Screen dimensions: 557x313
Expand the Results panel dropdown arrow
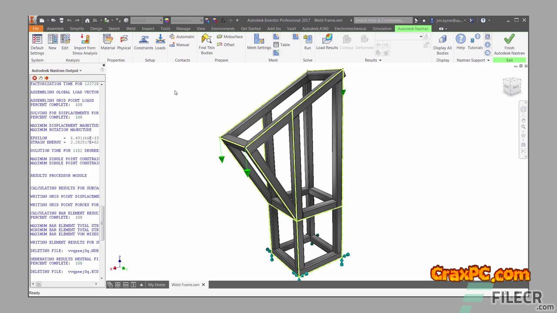point(380,60)
